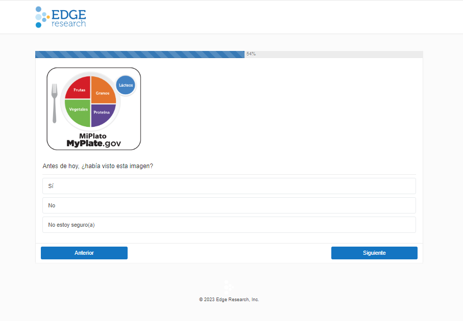Click the fork icon in image
Viewport: 463px width, 321px height.
pyautogui.click(x=54, y=103)
